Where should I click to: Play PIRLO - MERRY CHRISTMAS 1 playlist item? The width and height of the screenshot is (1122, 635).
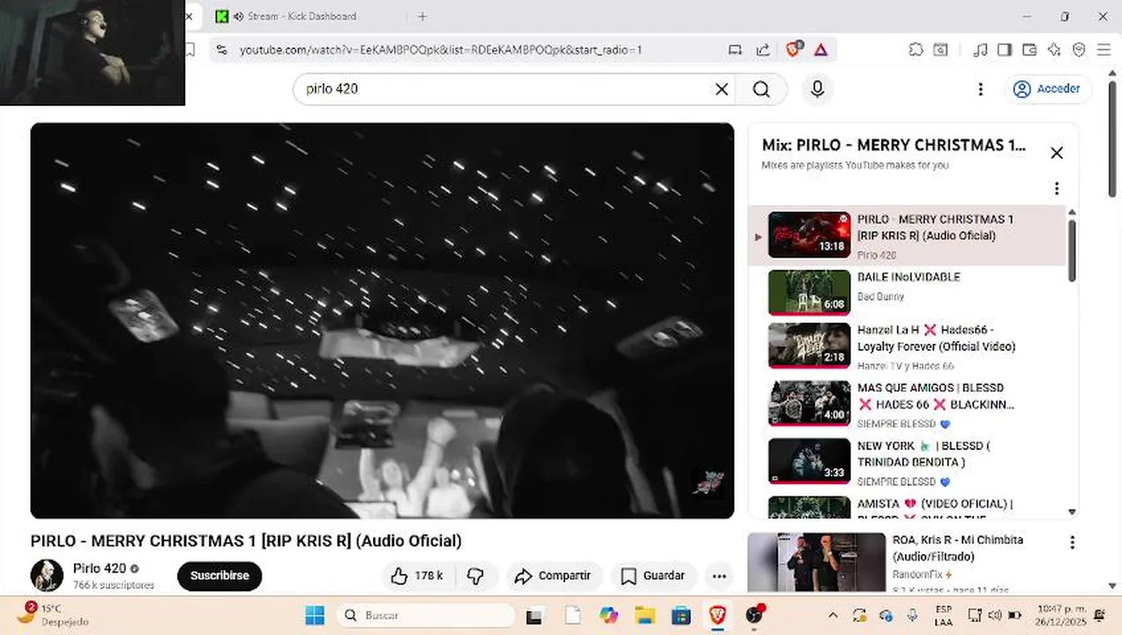[909, 235]
